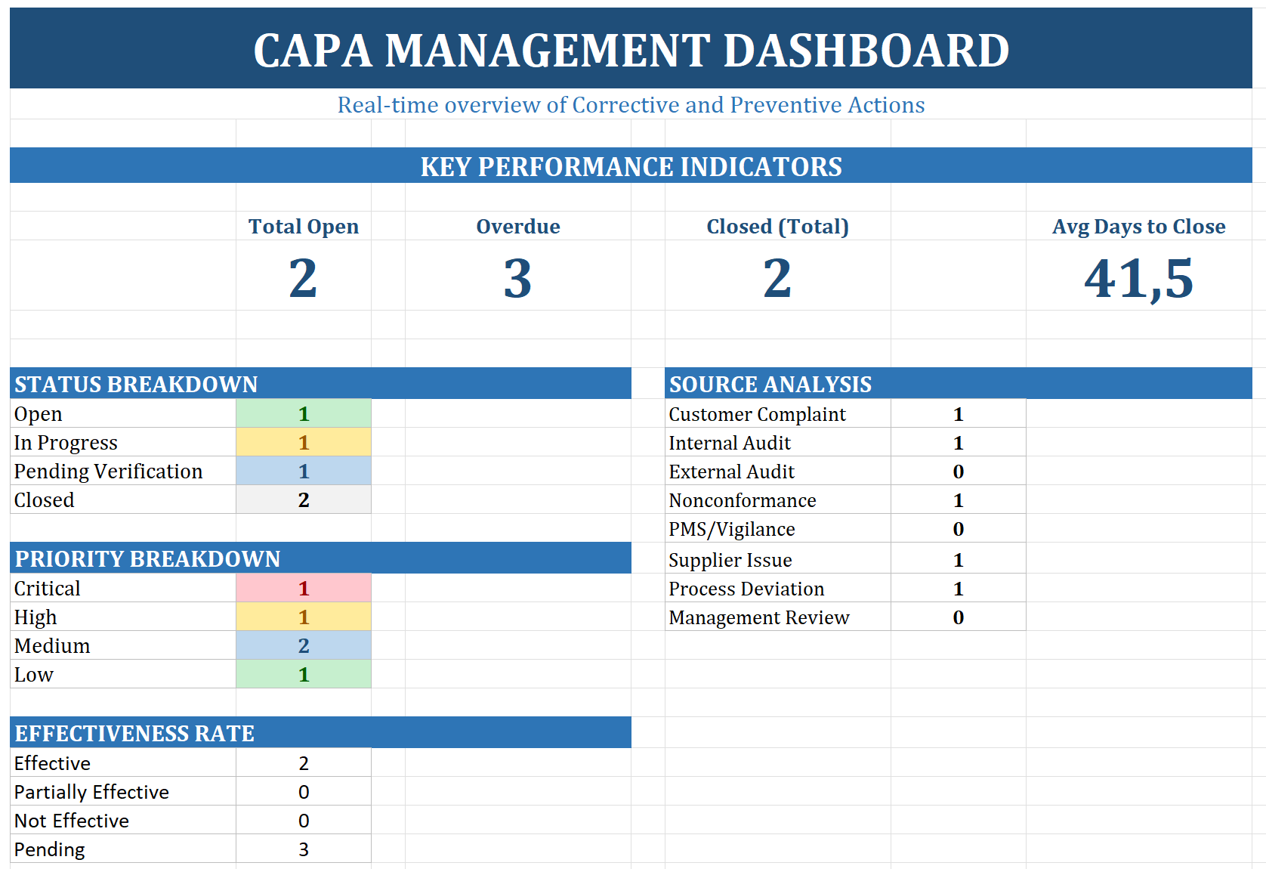Click the pink Critical priority cell
This screenshot has height=869, width=1266.
coord(303,588)
